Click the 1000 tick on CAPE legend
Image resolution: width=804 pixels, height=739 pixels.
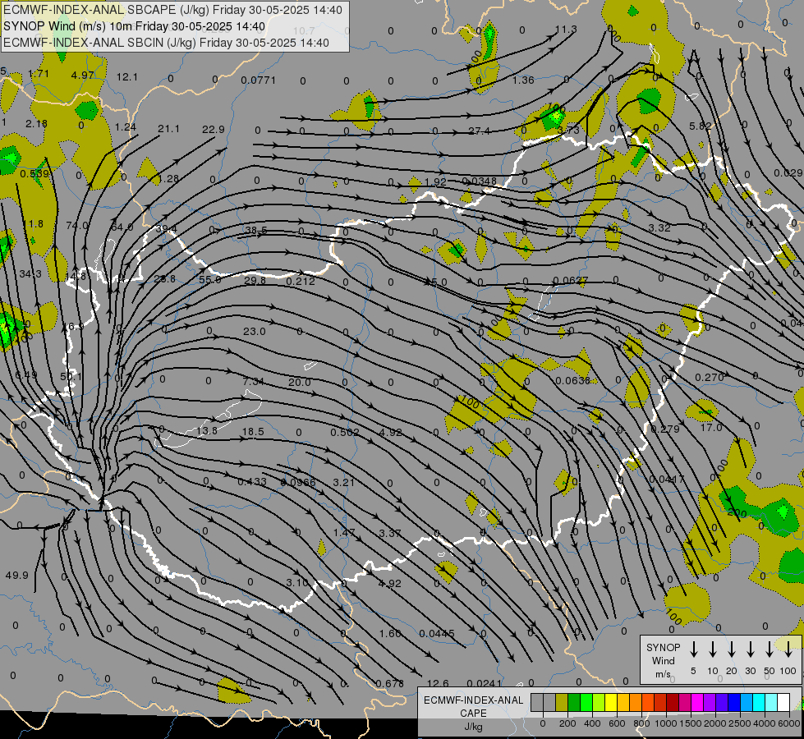pyautogui.click(x=666, y=723)
